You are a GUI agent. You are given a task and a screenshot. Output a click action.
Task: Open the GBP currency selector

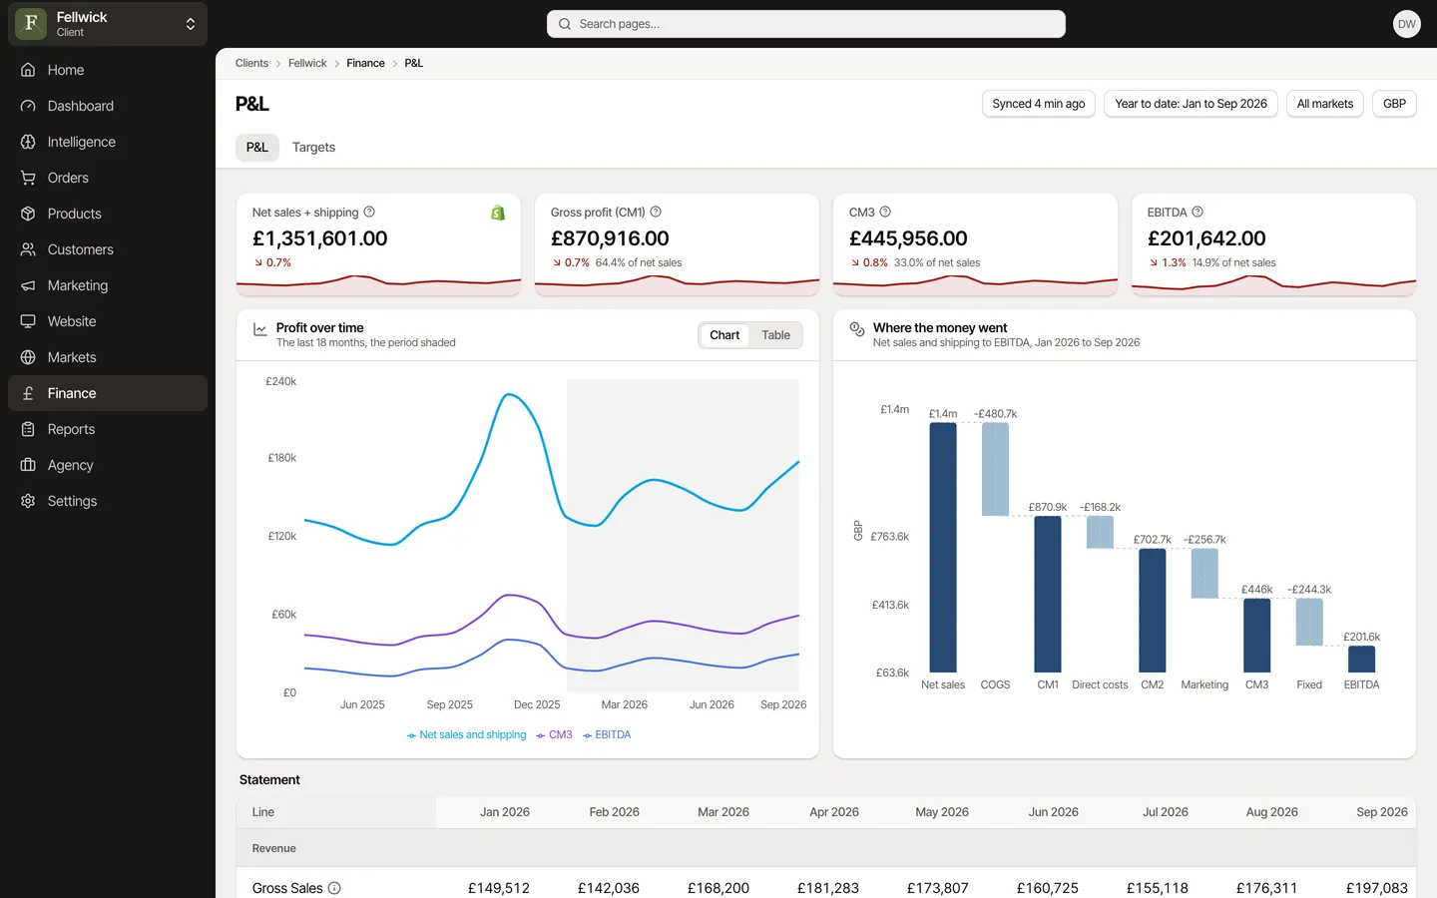tap(1394, 104)
